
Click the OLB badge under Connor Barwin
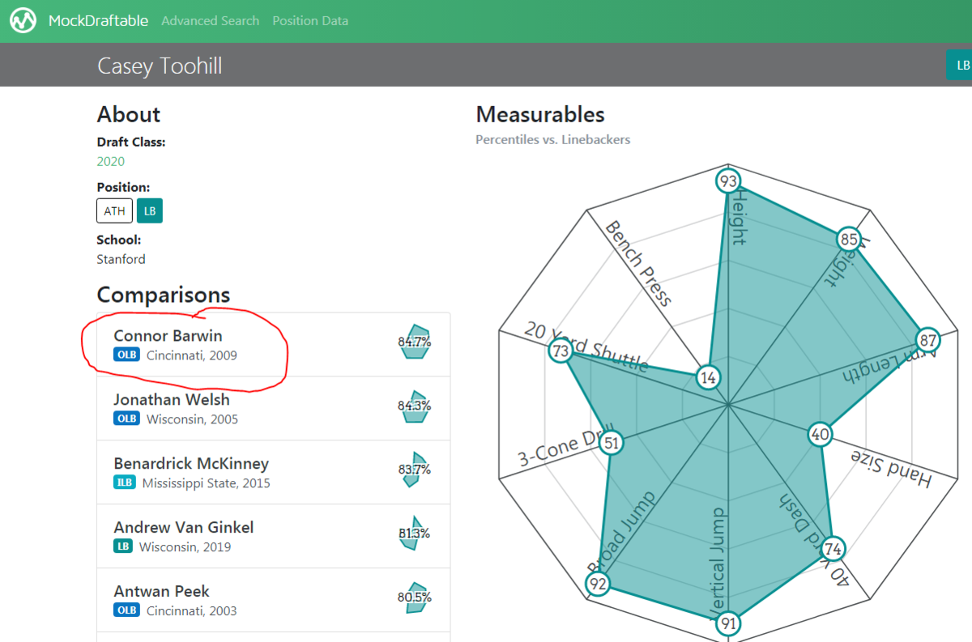tap(127, 355)
